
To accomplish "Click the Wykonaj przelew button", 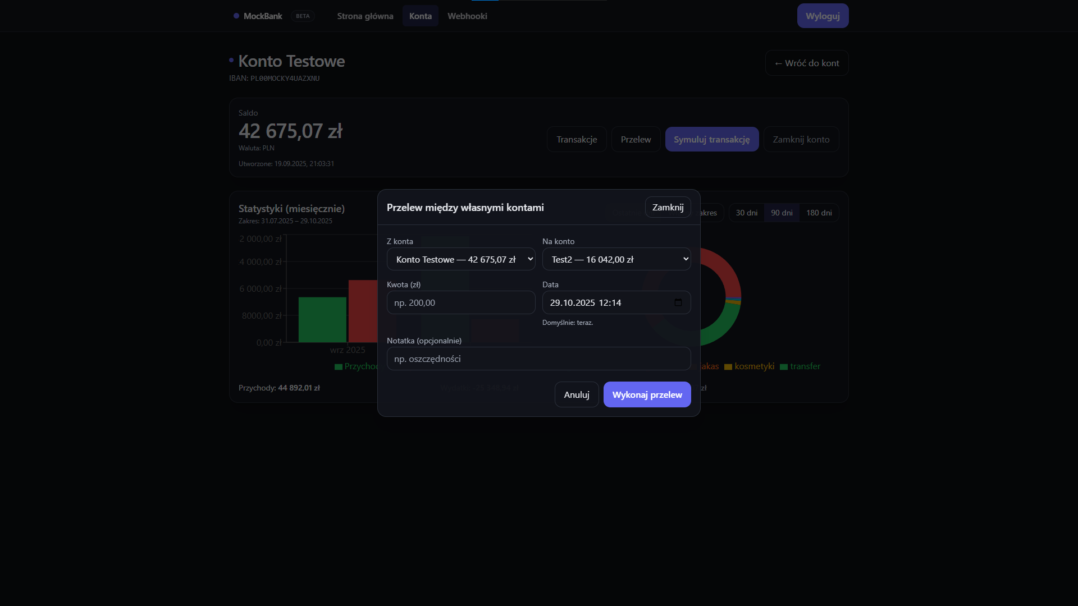I will 647,394.
